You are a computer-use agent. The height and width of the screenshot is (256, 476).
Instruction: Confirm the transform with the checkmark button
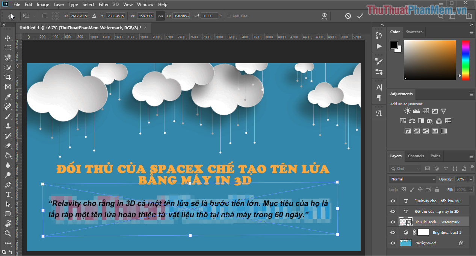tap(360, 16)
